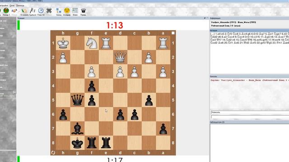This screenshot has width=289, height=162.
Task: Select the black pawn on f5
Action: (92, 100)
